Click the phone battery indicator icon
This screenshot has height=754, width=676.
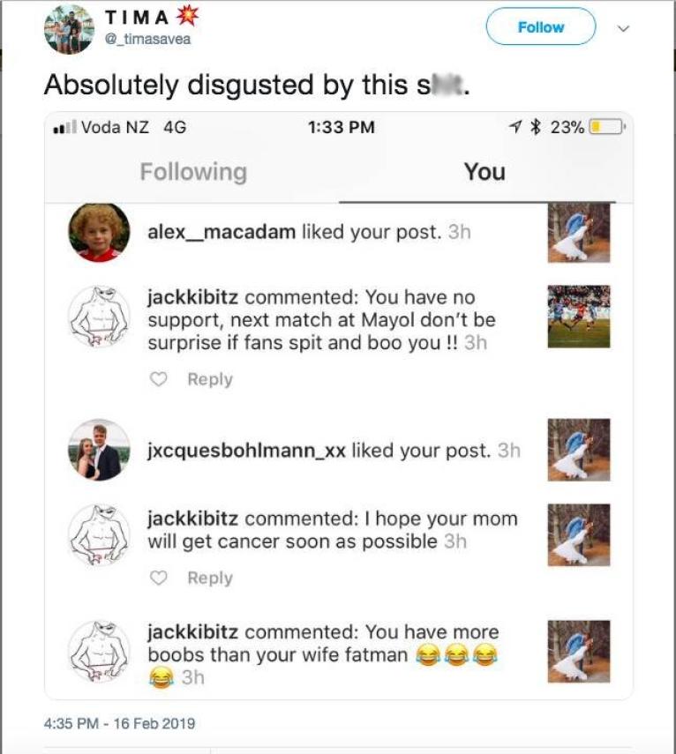[607, 127]
